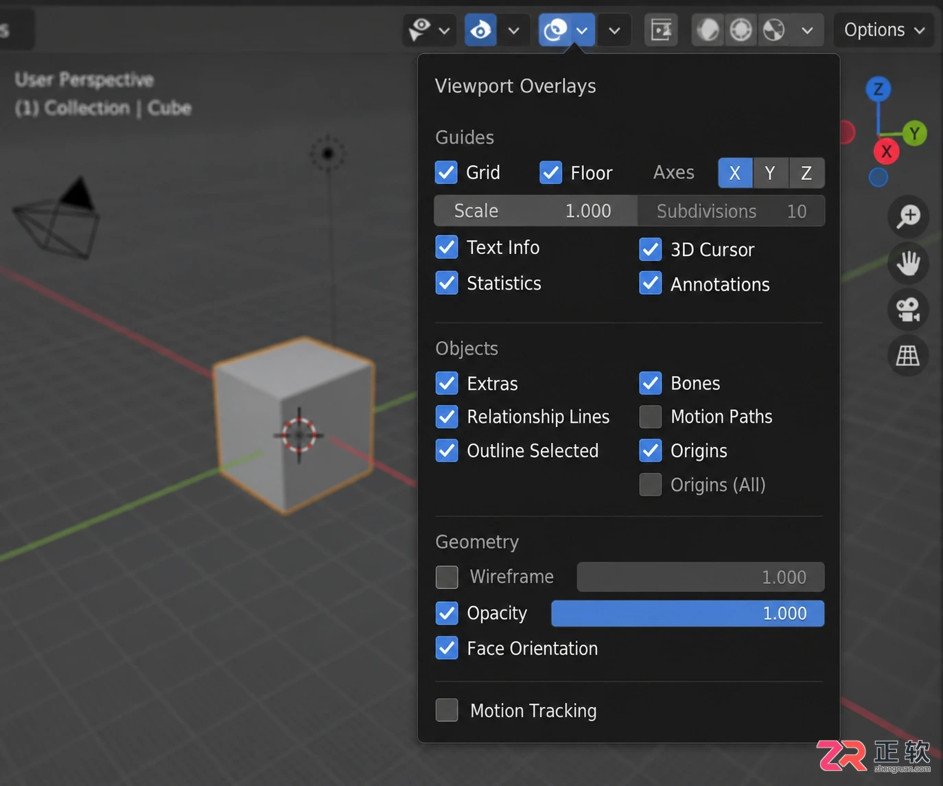This screenshot has height=786, width=943.
Task: Select the camera object in viewport
Action: (x=57, y=218)
